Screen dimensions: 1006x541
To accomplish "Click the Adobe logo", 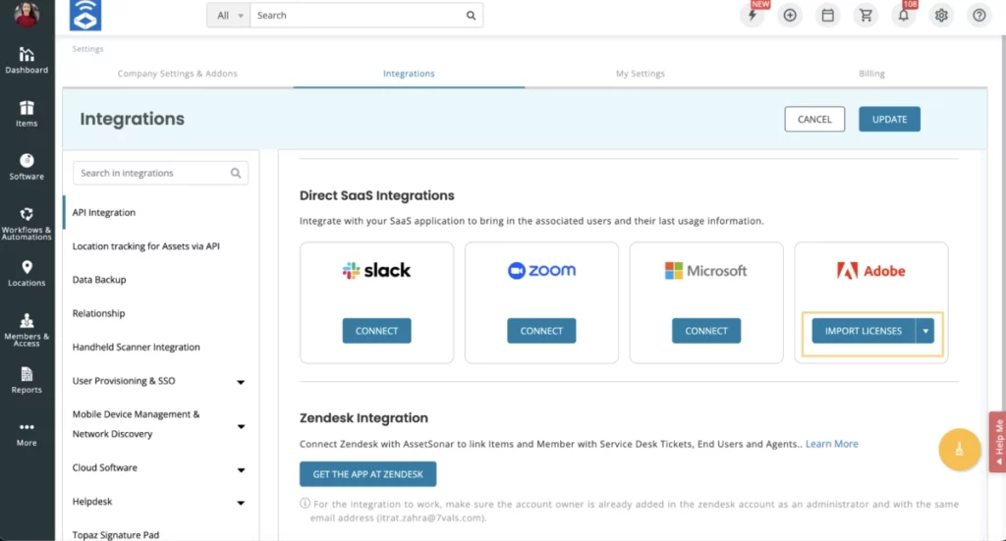I will coord(870,271).
